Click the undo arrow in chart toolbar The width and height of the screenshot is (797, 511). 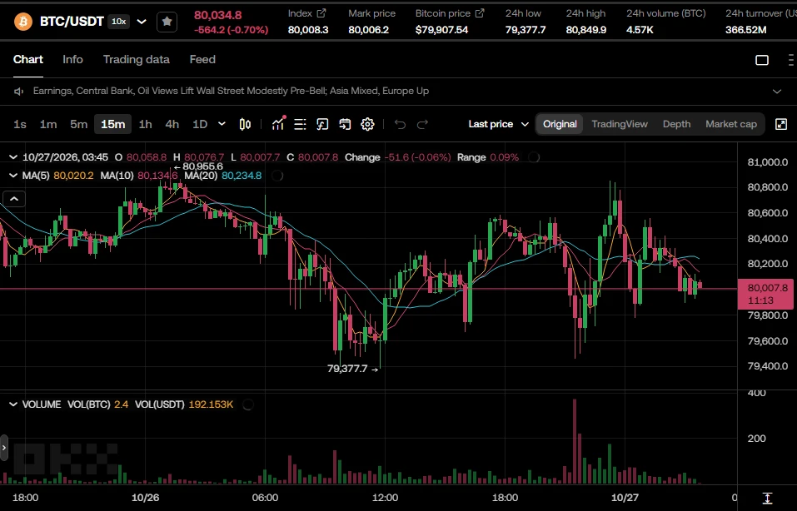(400, 125)
